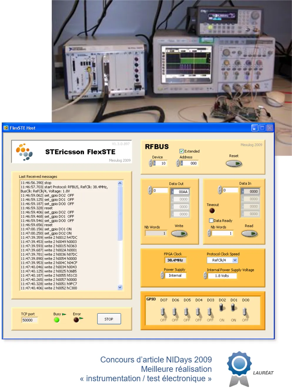The image size is (292, 391).
Task: Toggle the DO4 GPIO switch
Action: (x=198, y=312)
